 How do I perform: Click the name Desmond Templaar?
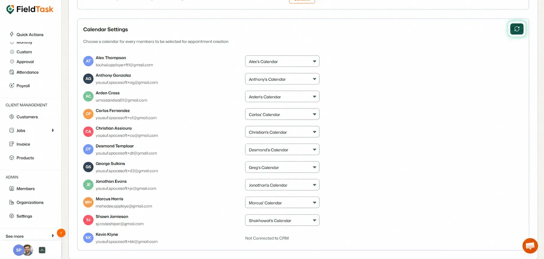[x=115, y=146]
